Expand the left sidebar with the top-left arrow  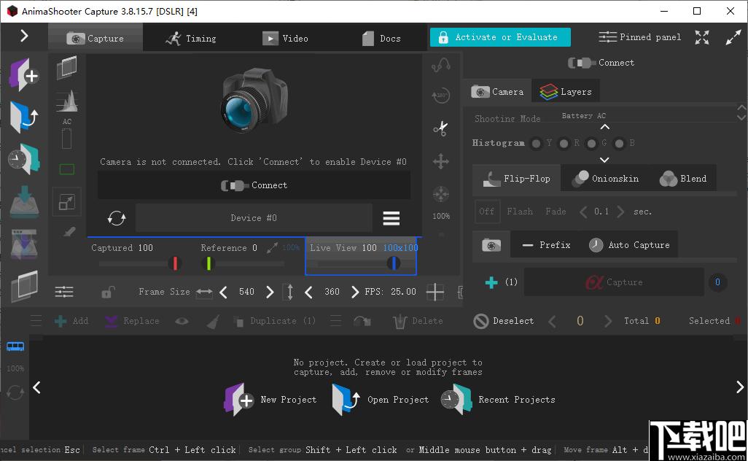click(24, 36)
